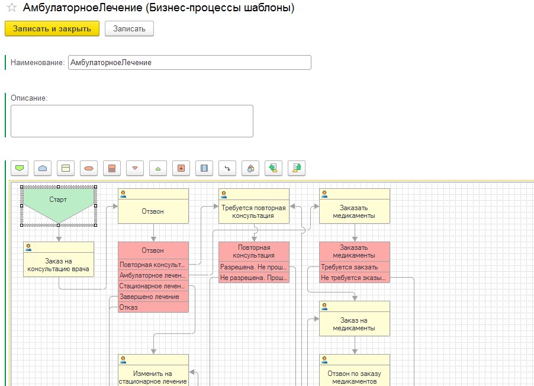The width and height of the screenshot is (534, 386).
Task: Click the performer icon on Изменить на стационарное лечение
Action: [123, 360]
